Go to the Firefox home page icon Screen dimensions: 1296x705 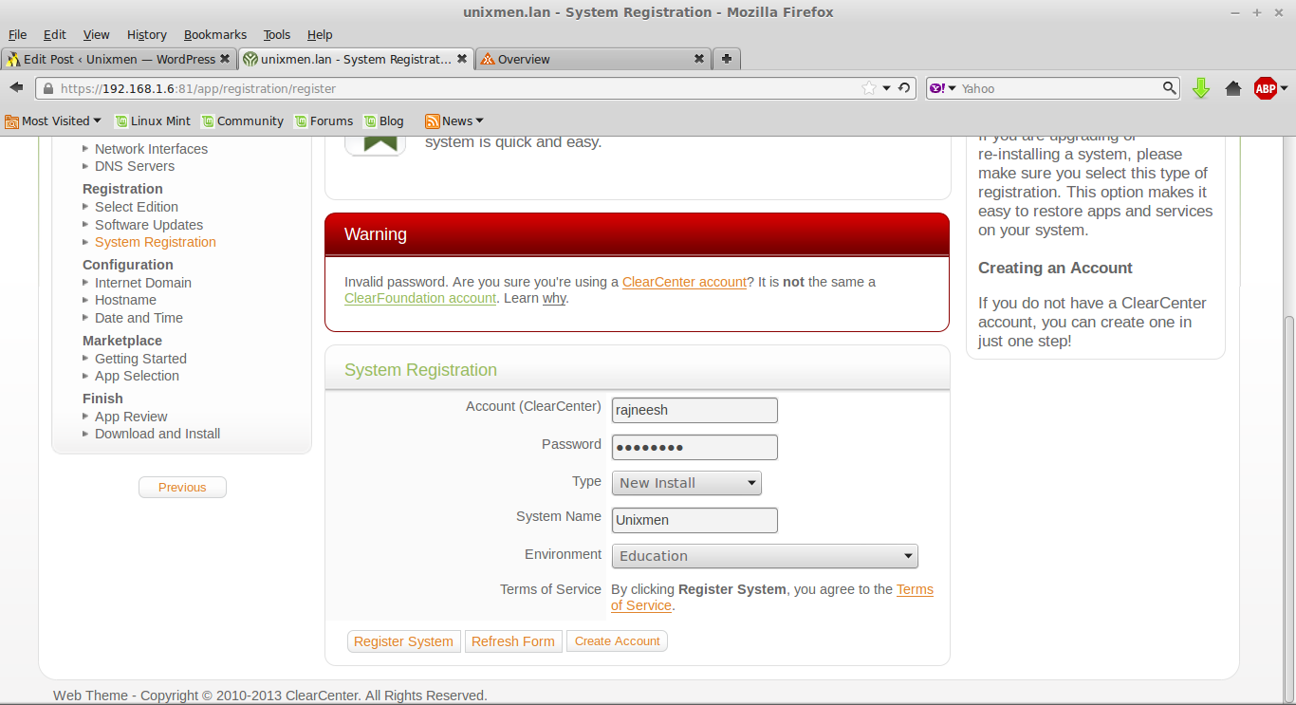(1232, 88)
